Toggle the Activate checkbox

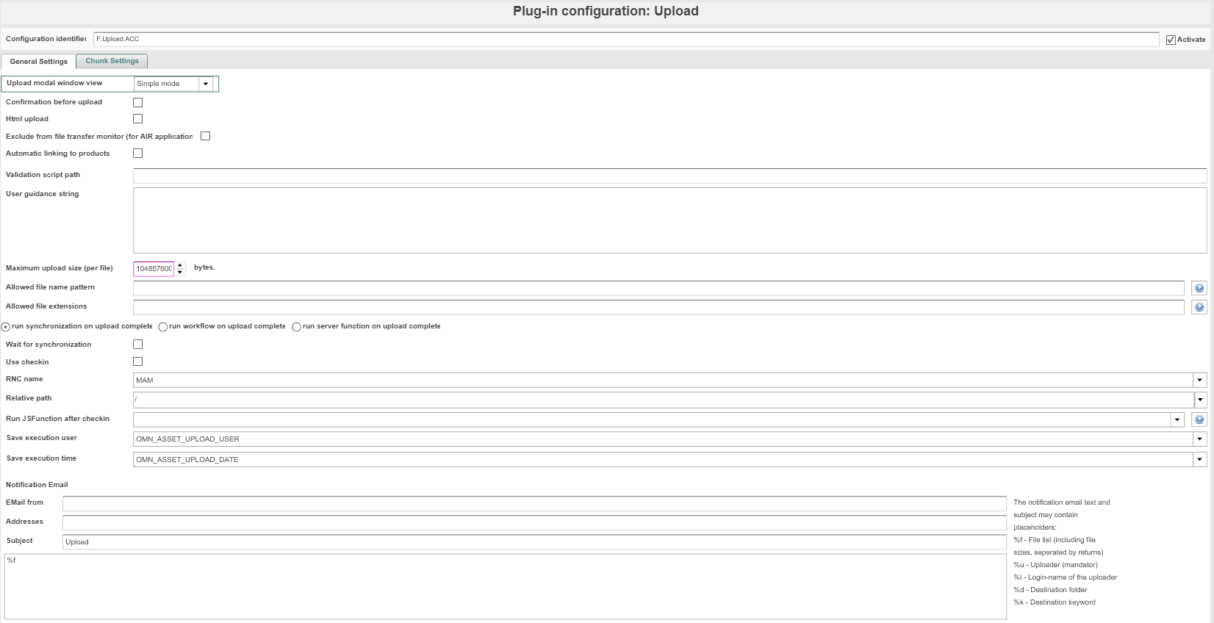point(1171,40)
